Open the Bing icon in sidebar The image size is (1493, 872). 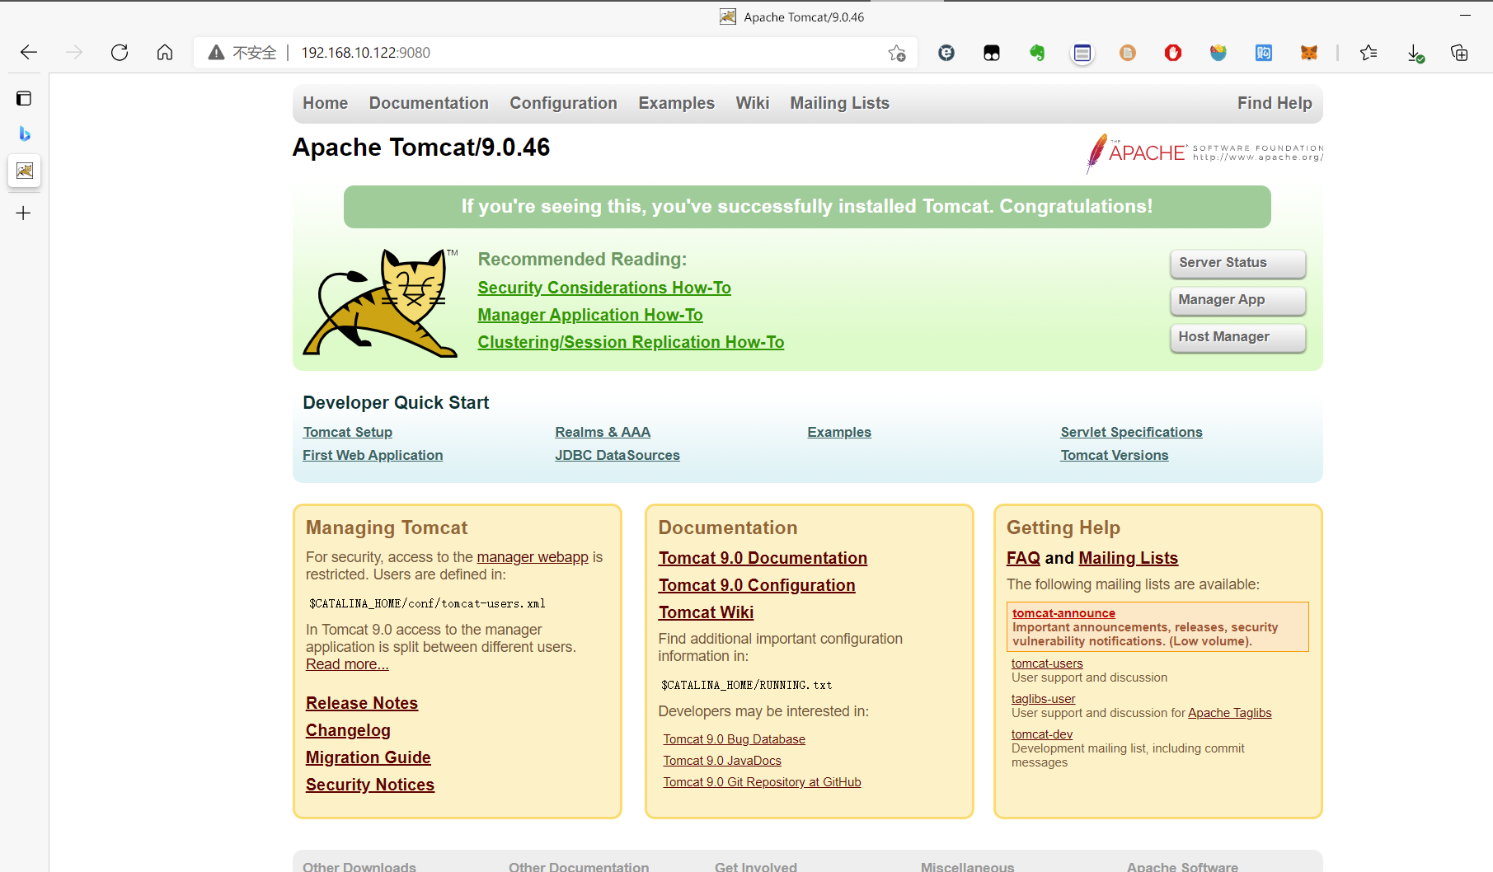(x=24, y=134)
